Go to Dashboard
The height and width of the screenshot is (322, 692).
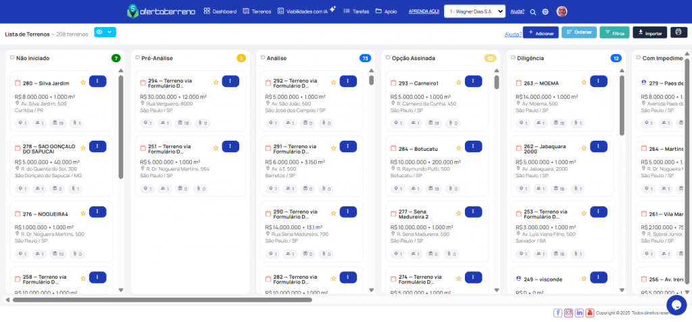(x=220, y=11)
